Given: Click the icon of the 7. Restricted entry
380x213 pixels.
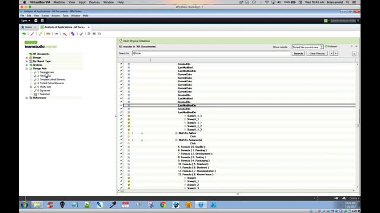Looking at the screenshot, I should pyautogui.click(x=35, y=94).
